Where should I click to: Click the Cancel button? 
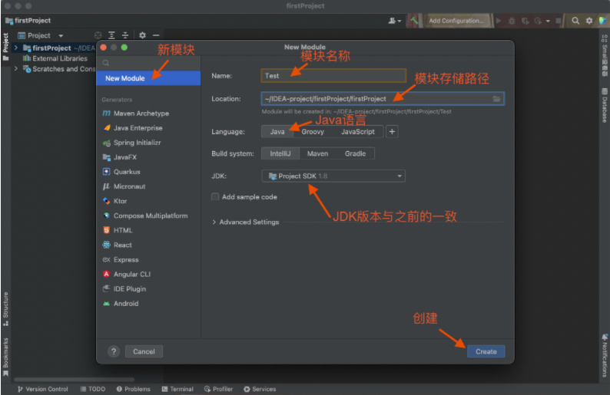pos(144,351)
